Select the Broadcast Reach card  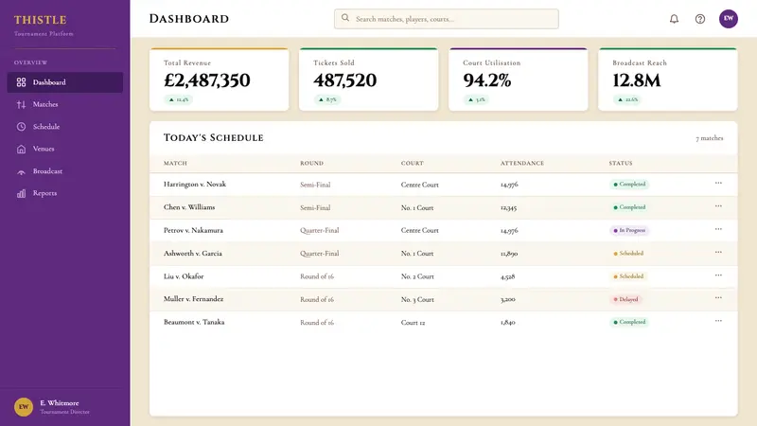click(x=668, y=80)
